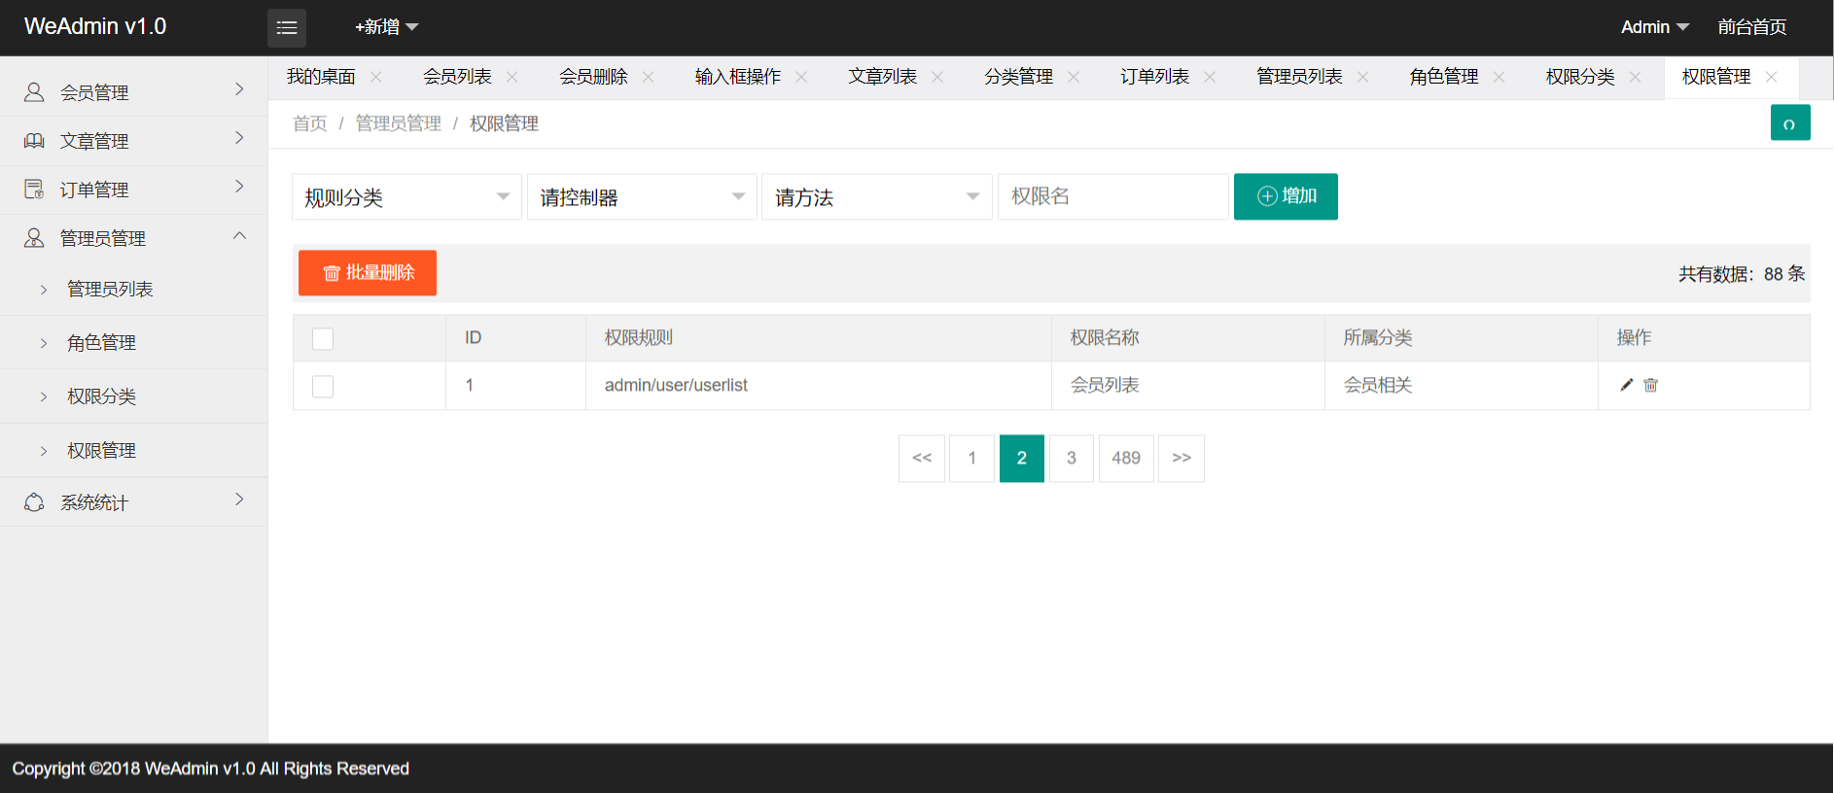Click the 批量删除 button
Viewport: 1834px width, 793px height.
click(x=368, y=273)
